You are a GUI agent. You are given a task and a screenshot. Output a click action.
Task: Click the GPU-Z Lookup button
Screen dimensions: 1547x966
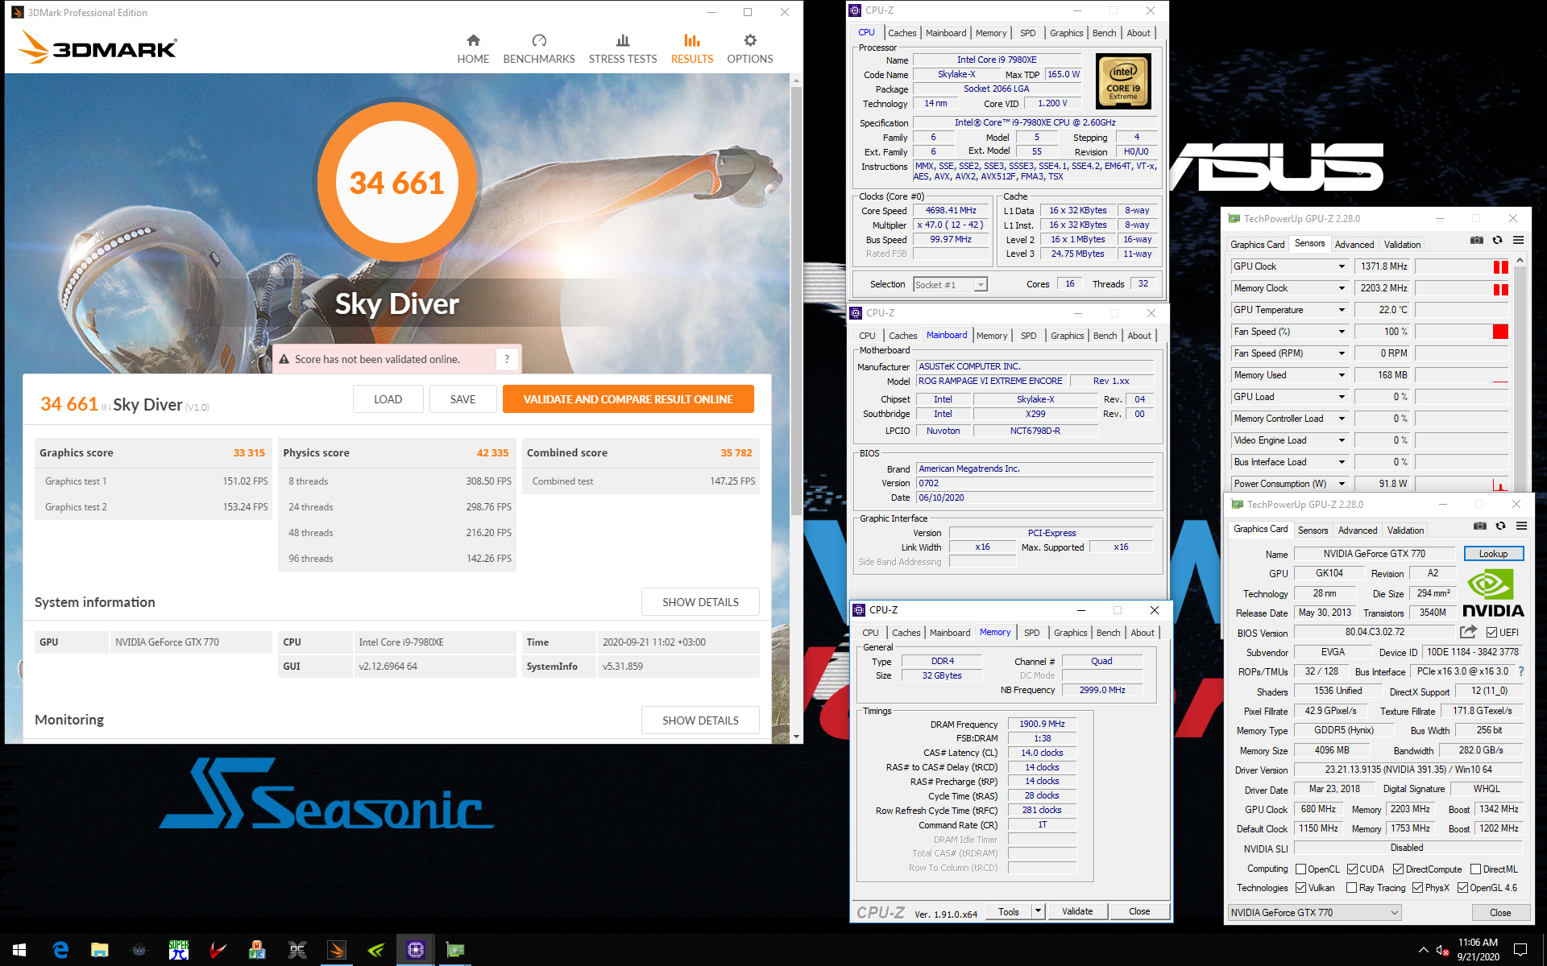click(1493, 554)
